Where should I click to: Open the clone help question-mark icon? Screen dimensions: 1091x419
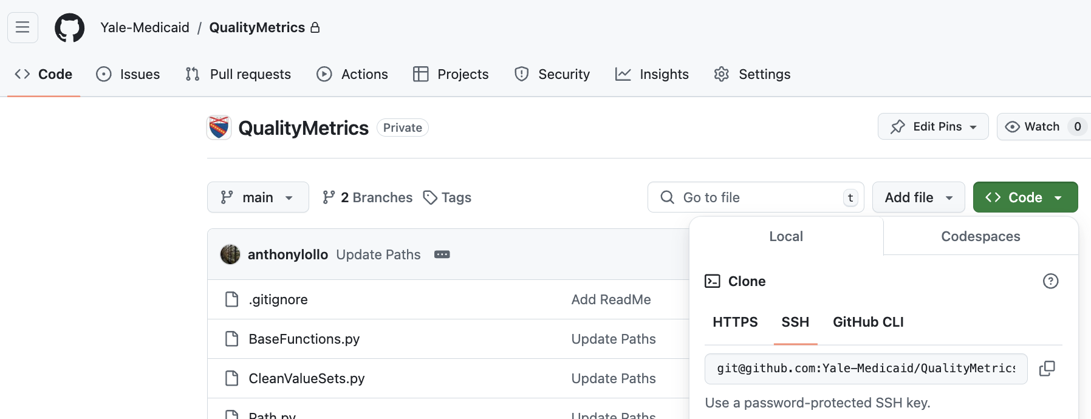[1050, 281]
